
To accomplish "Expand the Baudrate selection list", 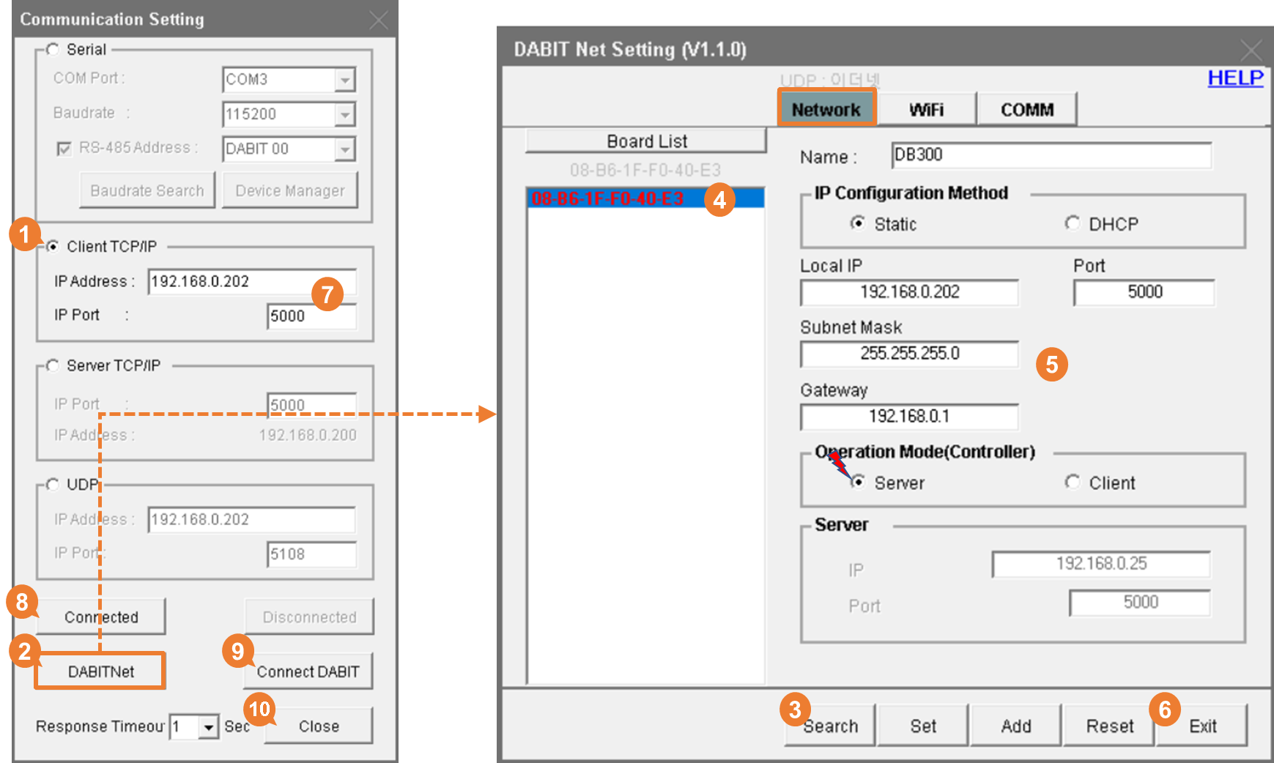I will pyautogui.click(x=344, y=114).
